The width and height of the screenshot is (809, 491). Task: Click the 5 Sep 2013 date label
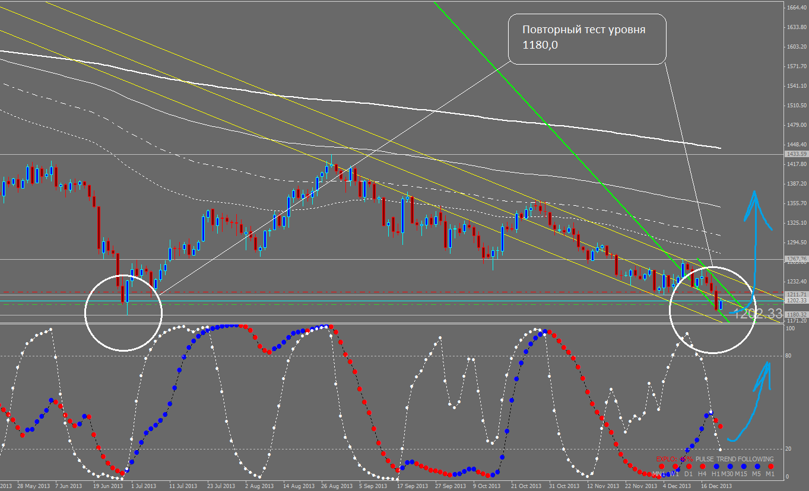coord(373,486)
